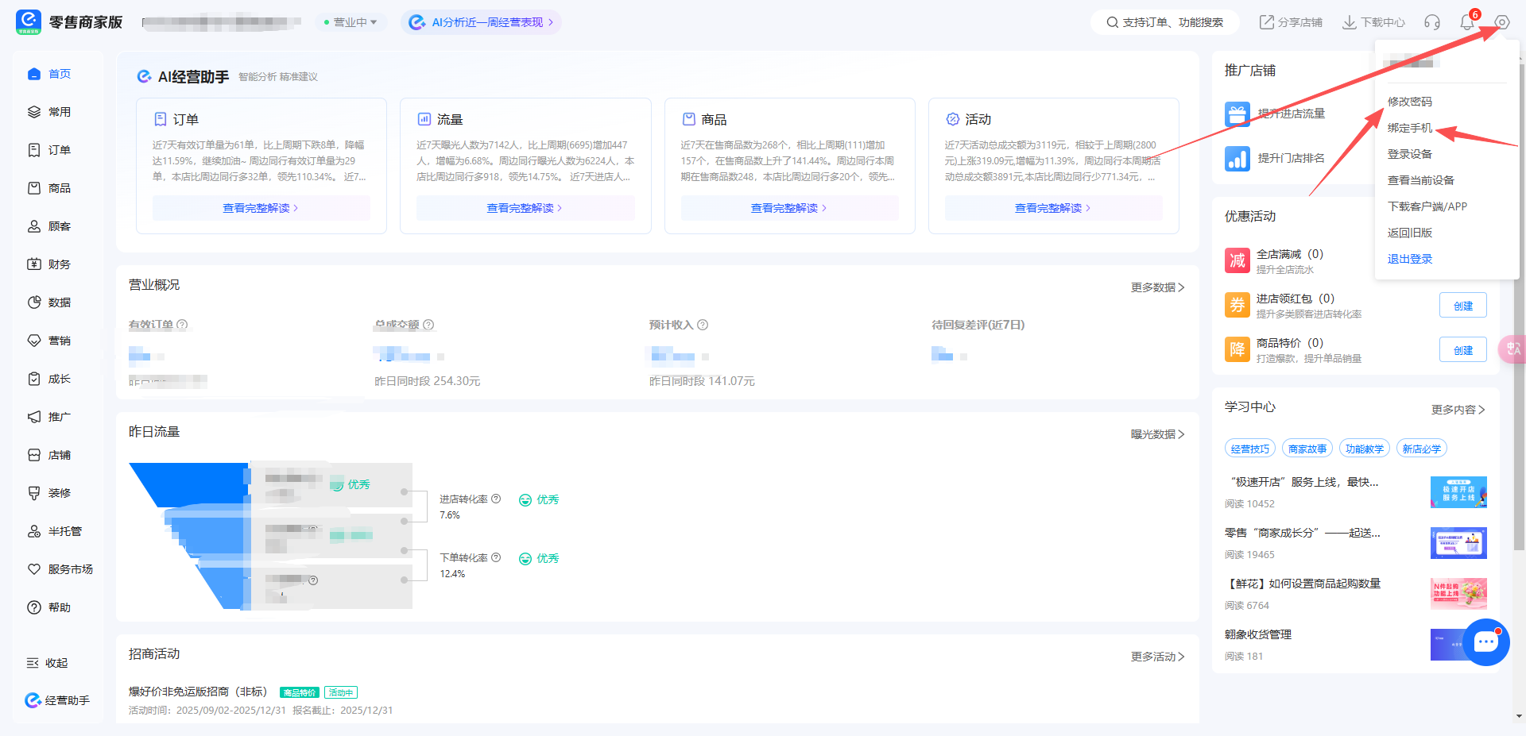Open 查看完整解读 under 订单 card
The image size is (1526, 736).
[261, 208]
